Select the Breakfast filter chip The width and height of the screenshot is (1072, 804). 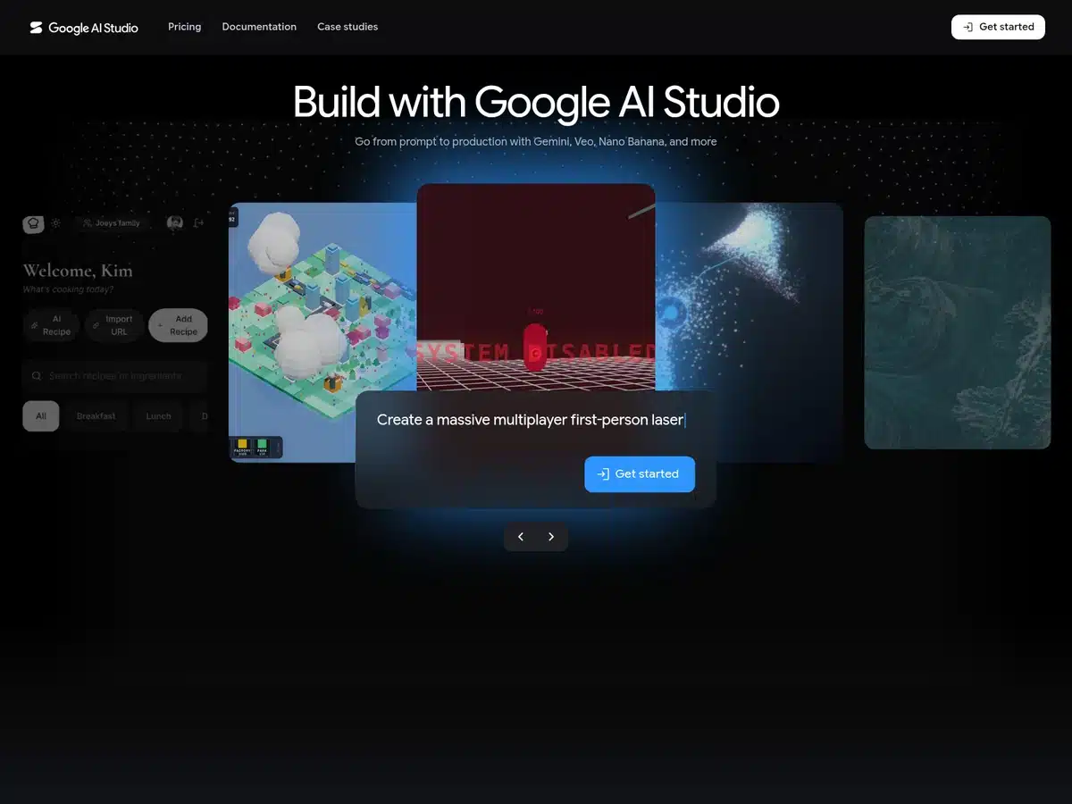(x=96, y=416)
